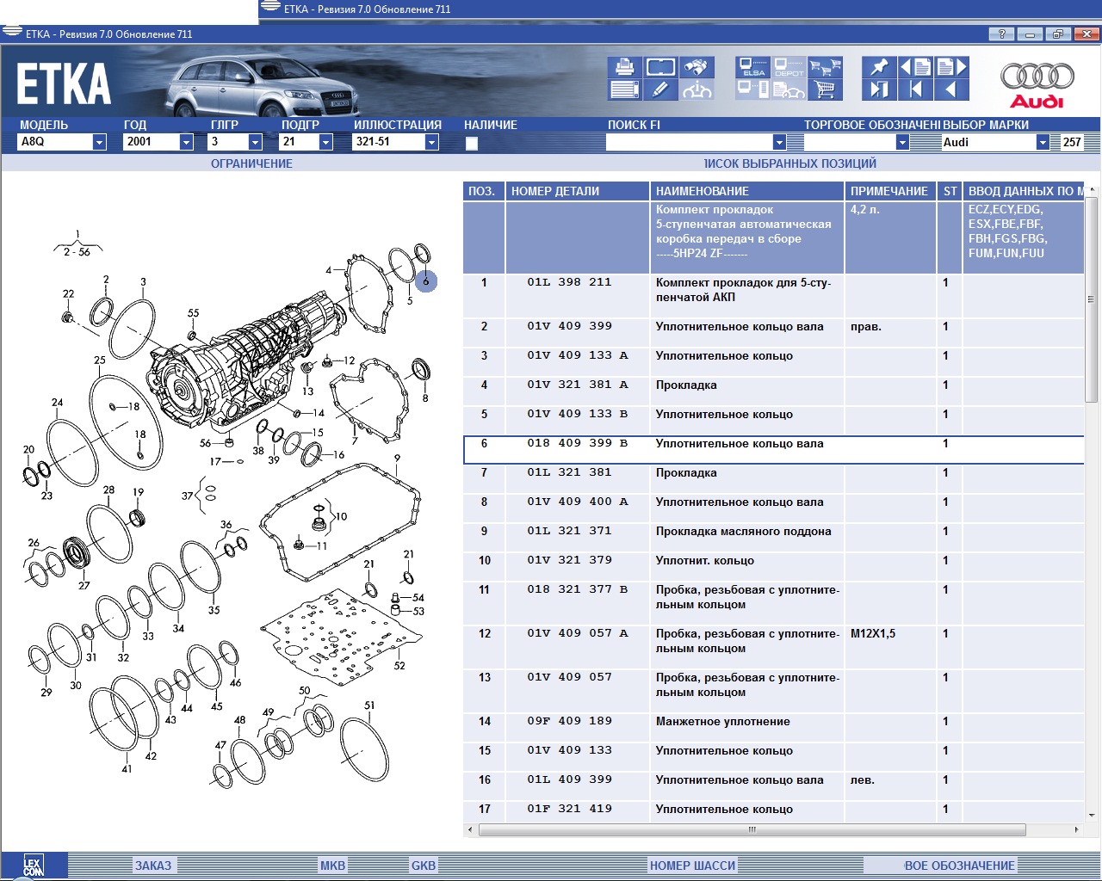Click the field showing 257

[x=1072, y=142]
